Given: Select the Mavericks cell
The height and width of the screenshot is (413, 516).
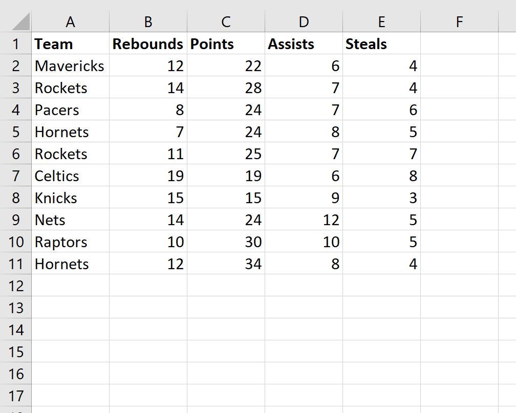Looking at the screenshot, I should click(71, 66).
